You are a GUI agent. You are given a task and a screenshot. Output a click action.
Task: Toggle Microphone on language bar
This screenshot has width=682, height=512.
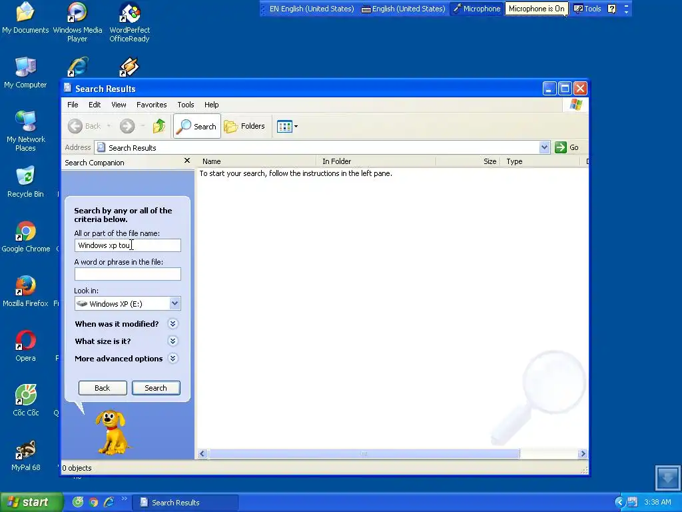477,9
